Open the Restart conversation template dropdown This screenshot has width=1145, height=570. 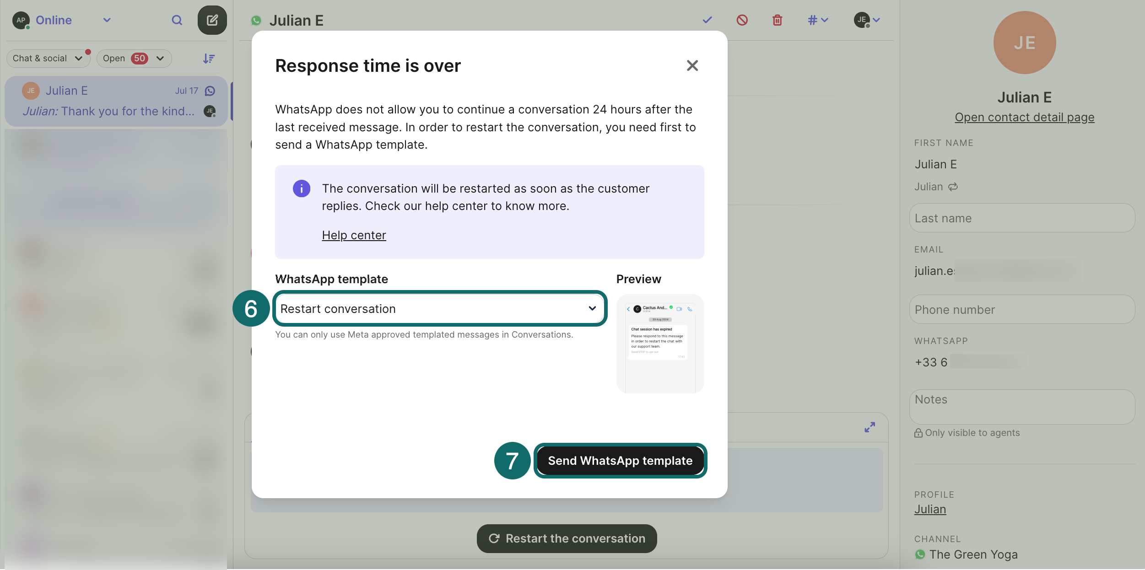click(439, 309)
